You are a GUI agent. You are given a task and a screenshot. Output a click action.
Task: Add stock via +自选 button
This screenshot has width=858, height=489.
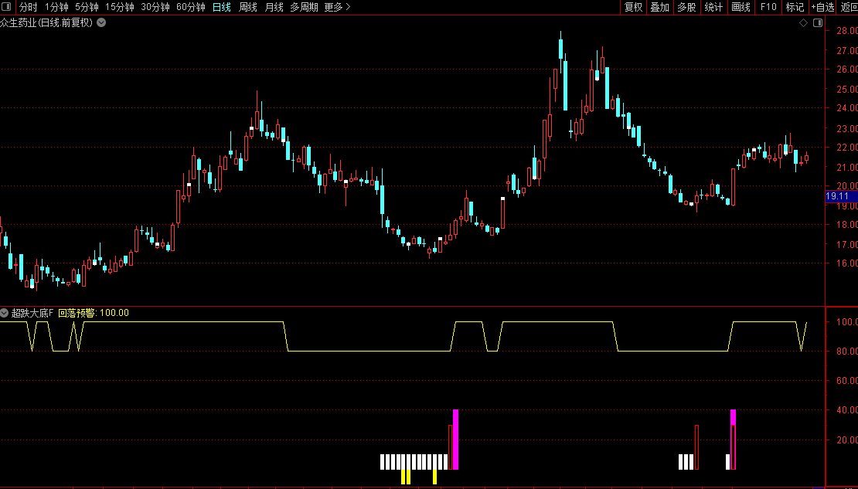point(823,7)
